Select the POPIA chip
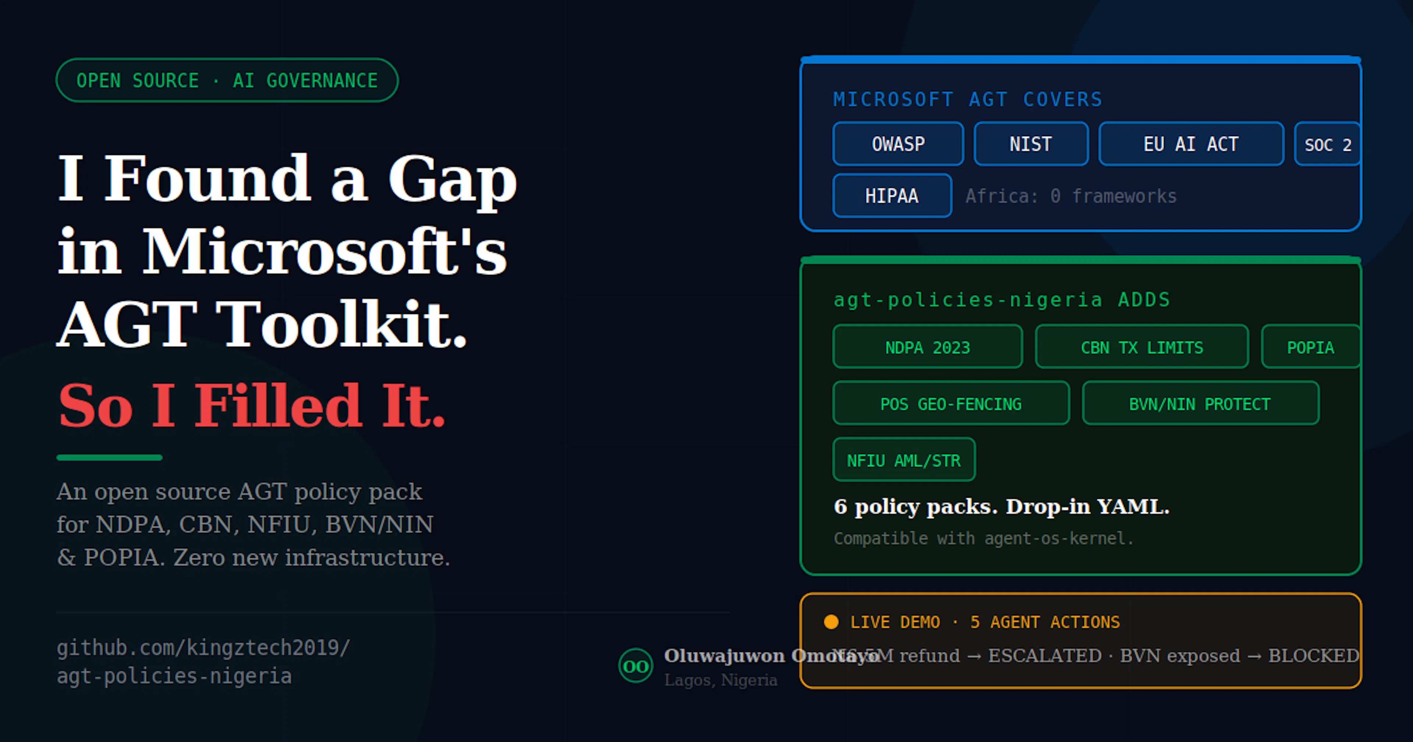This screenshot has width=1413, height=742. pos(1311,347)
